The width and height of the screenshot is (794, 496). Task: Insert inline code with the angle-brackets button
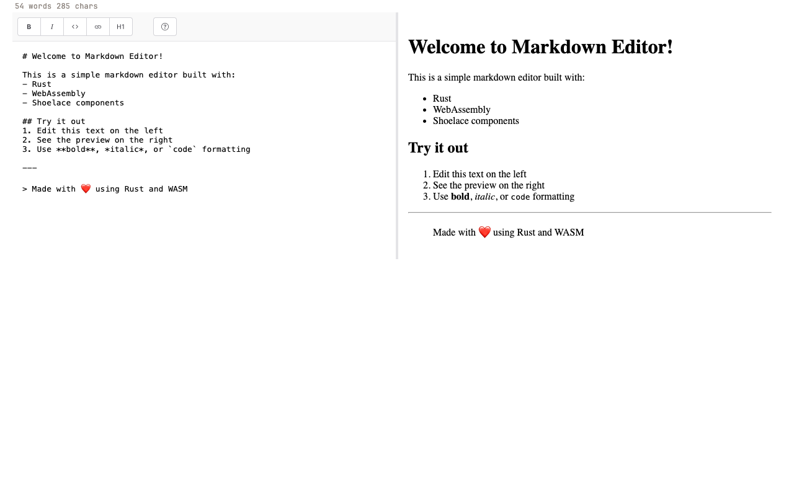point(75,27)
